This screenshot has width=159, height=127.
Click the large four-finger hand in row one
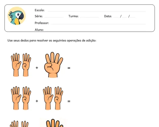(x=53, y=65)
